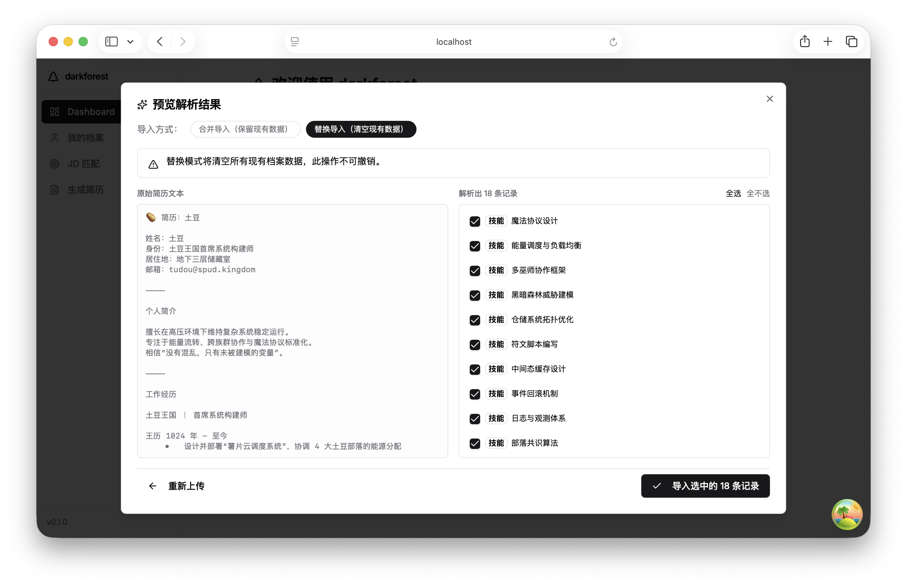Uncheck the 黑暗森林威胁建模 skill
This screenshot has width=907, height=586.
[475, 295]
